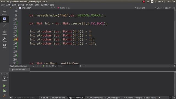Click CV_8UC1 in line 11

click(97, 24)
